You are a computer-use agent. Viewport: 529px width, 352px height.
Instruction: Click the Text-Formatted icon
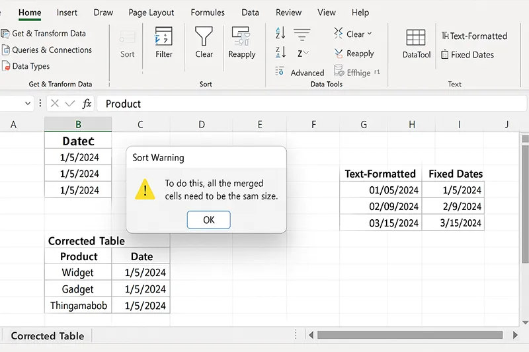445,36
